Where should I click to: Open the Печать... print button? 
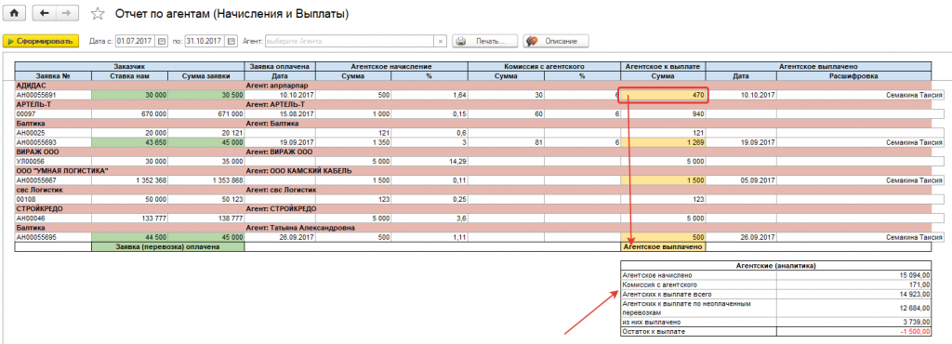484,41
